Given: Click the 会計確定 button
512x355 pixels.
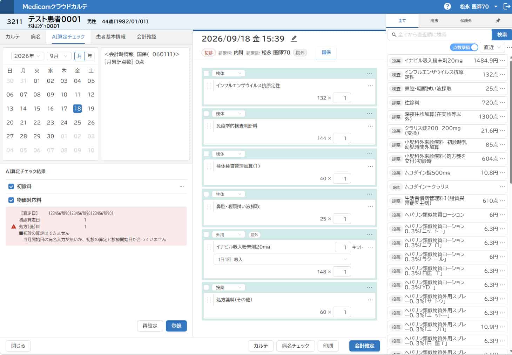Looking at the screenshot, I should [x=364, y=346].
